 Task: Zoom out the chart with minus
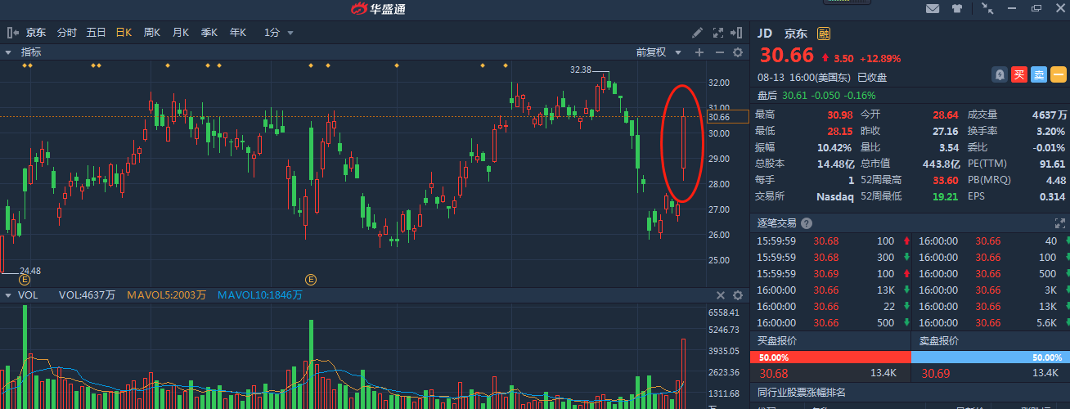pos(720,52)
